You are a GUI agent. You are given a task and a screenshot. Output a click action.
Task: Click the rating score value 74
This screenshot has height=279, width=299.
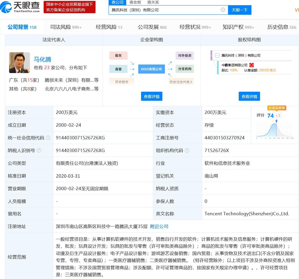click(x=271, y=116)
